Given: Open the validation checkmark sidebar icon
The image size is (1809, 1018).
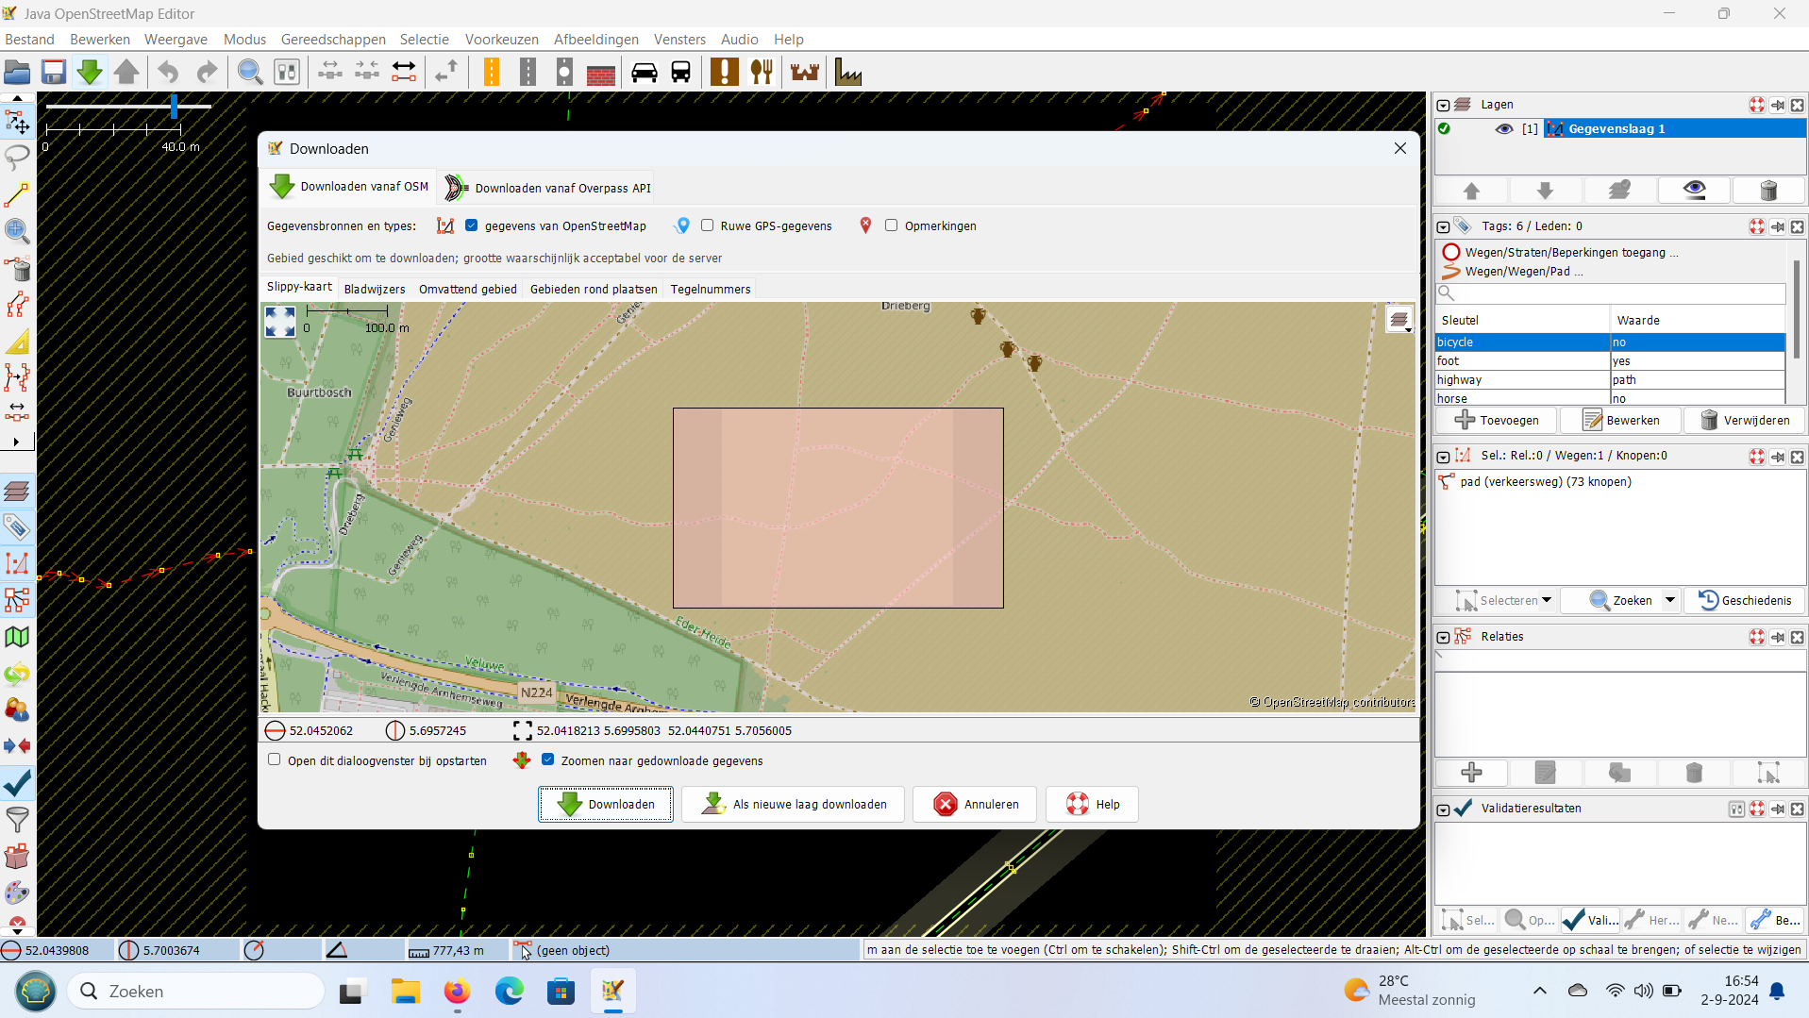Looking at the screenshot, I should pos(17,783).
